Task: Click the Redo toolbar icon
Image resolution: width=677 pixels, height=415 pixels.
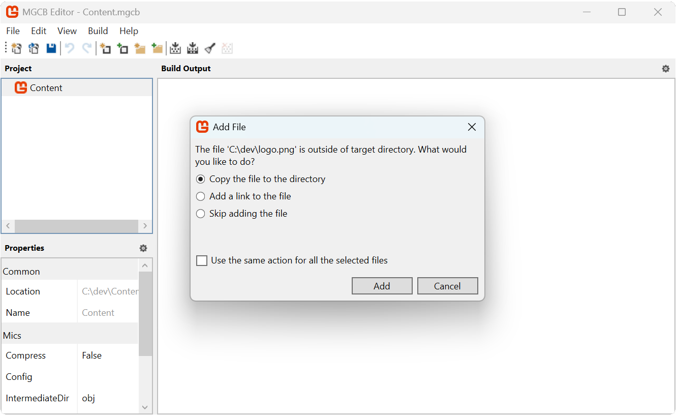Action: click(x=87, y=48)
